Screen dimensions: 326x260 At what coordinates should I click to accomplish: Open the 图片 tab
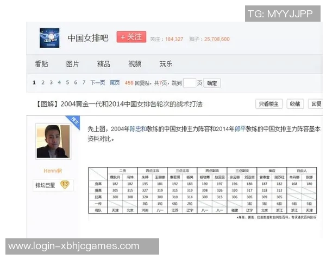coord(72,64)
